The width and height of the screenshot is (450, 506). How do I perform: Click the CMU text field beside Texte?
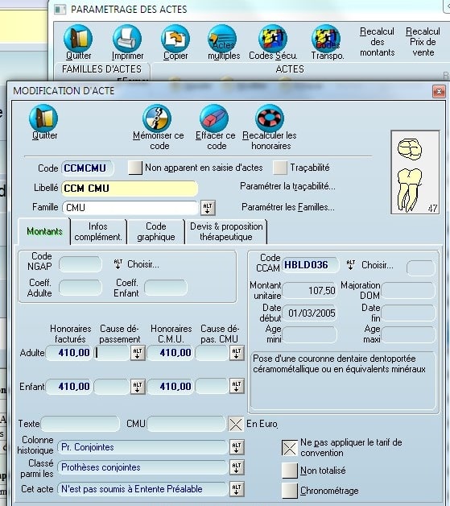187,424
